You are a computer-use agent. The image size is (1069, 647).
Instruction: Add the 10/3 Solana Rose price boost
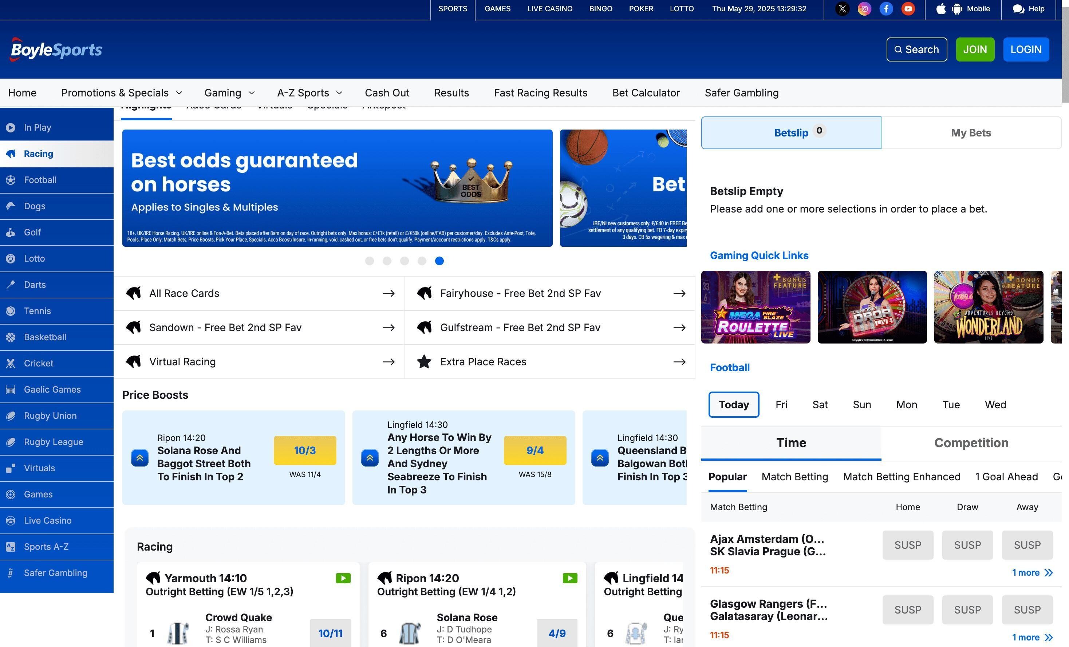304,450
